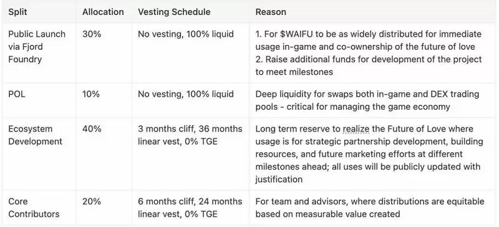Click the Split column header
This screenshot has width=499, height=227.
(x=18, y=12)
